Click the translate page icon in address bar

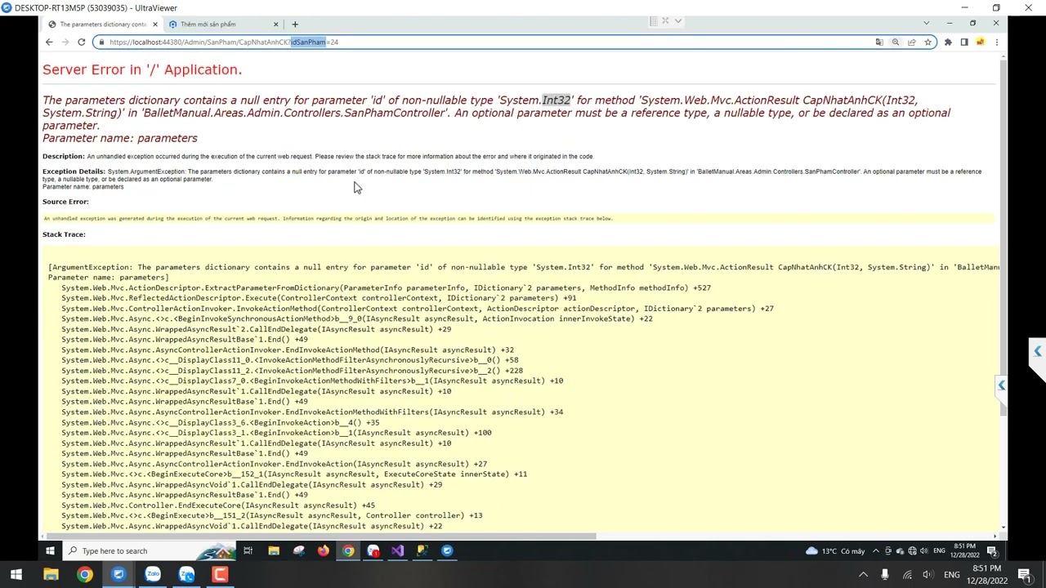[x=879, y=42]
